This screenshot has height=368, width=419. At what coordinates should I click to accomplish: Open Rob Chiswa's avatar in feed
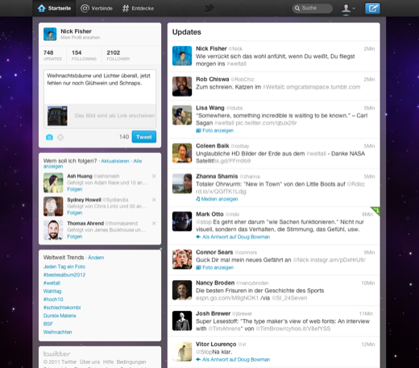point(182,86)
